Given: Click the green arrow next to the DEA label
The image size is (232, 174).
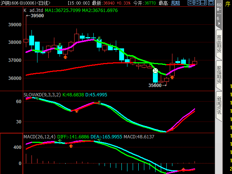Looking at the screenshot, I should (99, 140).
